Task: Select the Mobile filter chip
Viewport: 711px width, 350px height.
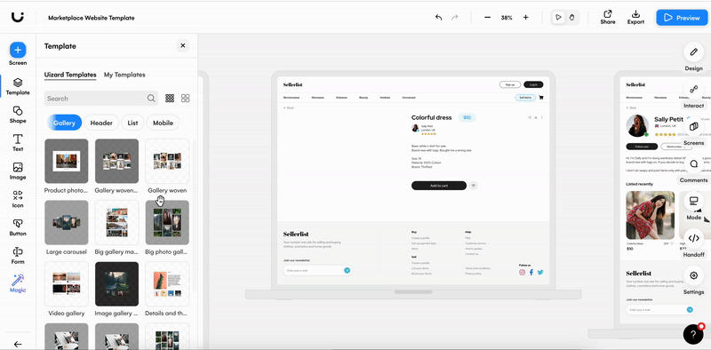Action: 163,123
